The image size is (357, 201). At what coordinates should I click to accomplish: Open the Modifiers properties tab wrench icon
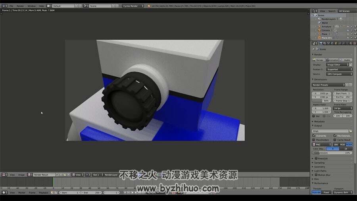point(344,43)
